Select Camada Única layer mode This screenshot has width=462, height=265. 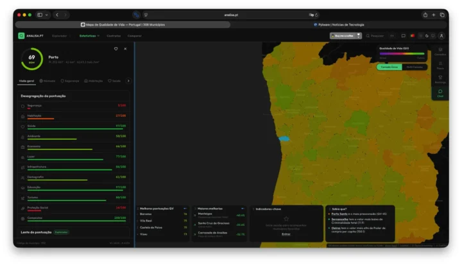(x=389, y=67)
